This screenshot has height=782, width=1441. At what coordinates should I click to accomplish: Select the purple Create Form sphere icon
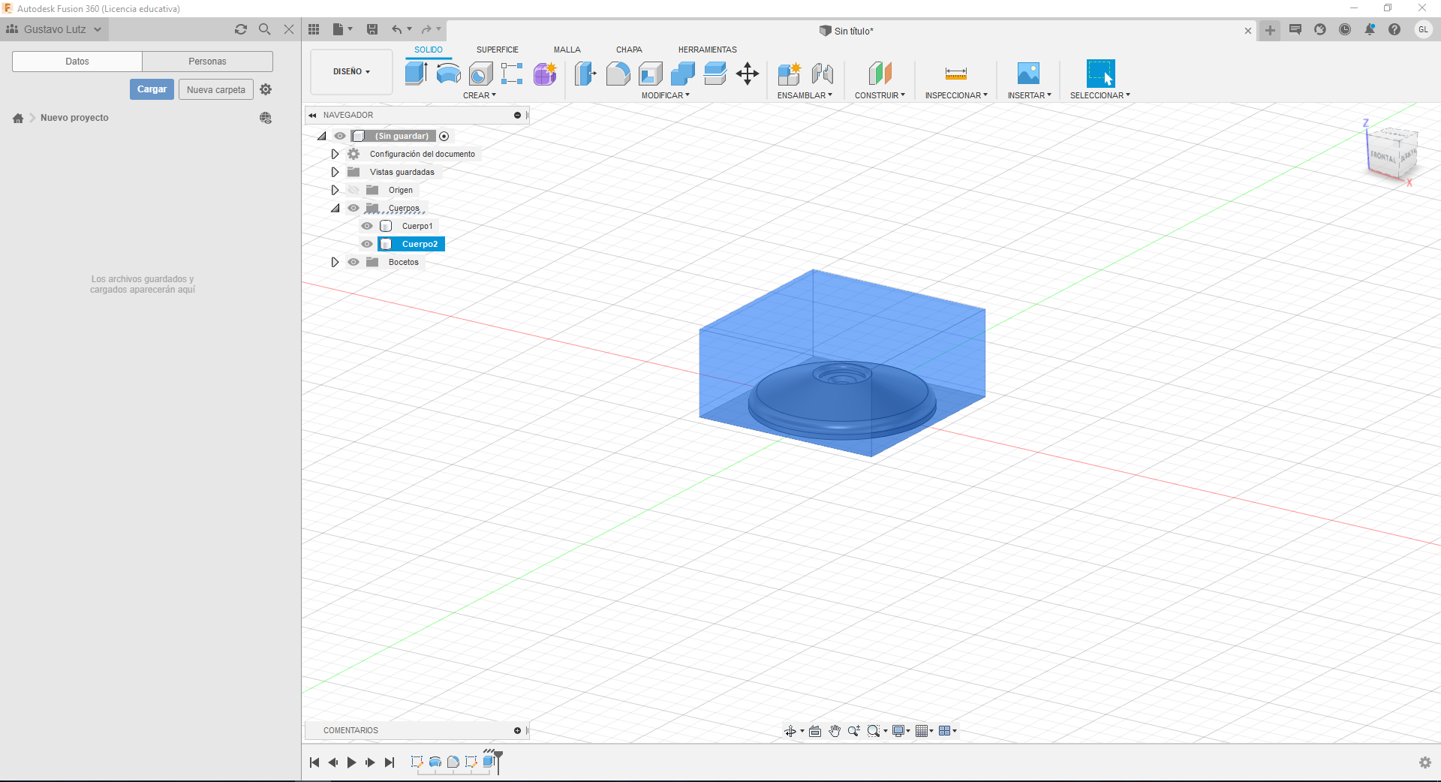tap(545, 74)
